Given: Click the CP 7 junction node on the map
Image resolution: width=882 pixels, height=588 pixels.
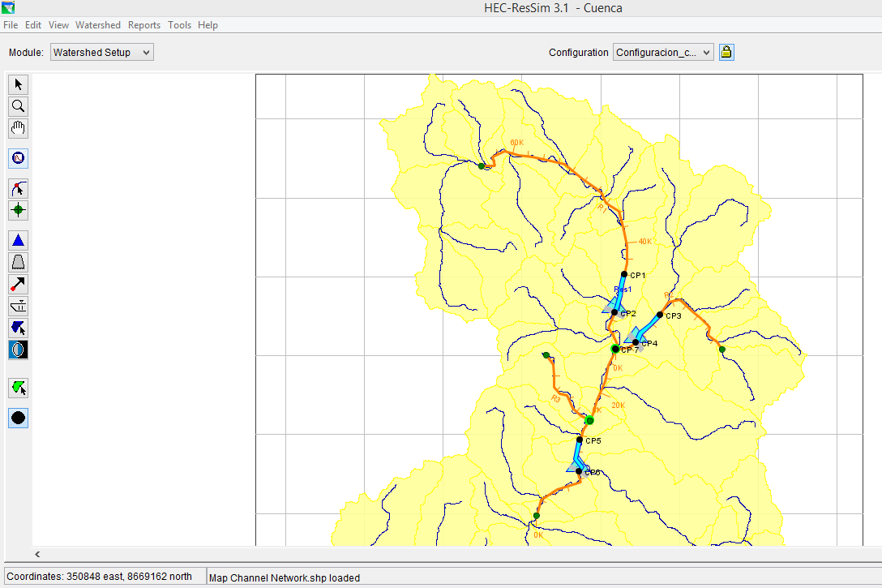Looking at the screenshot, I should [x=615, y=350].
